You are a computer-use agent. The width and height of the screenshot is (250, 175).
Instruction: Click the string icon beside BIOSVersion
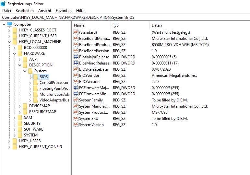pos(76,81)
